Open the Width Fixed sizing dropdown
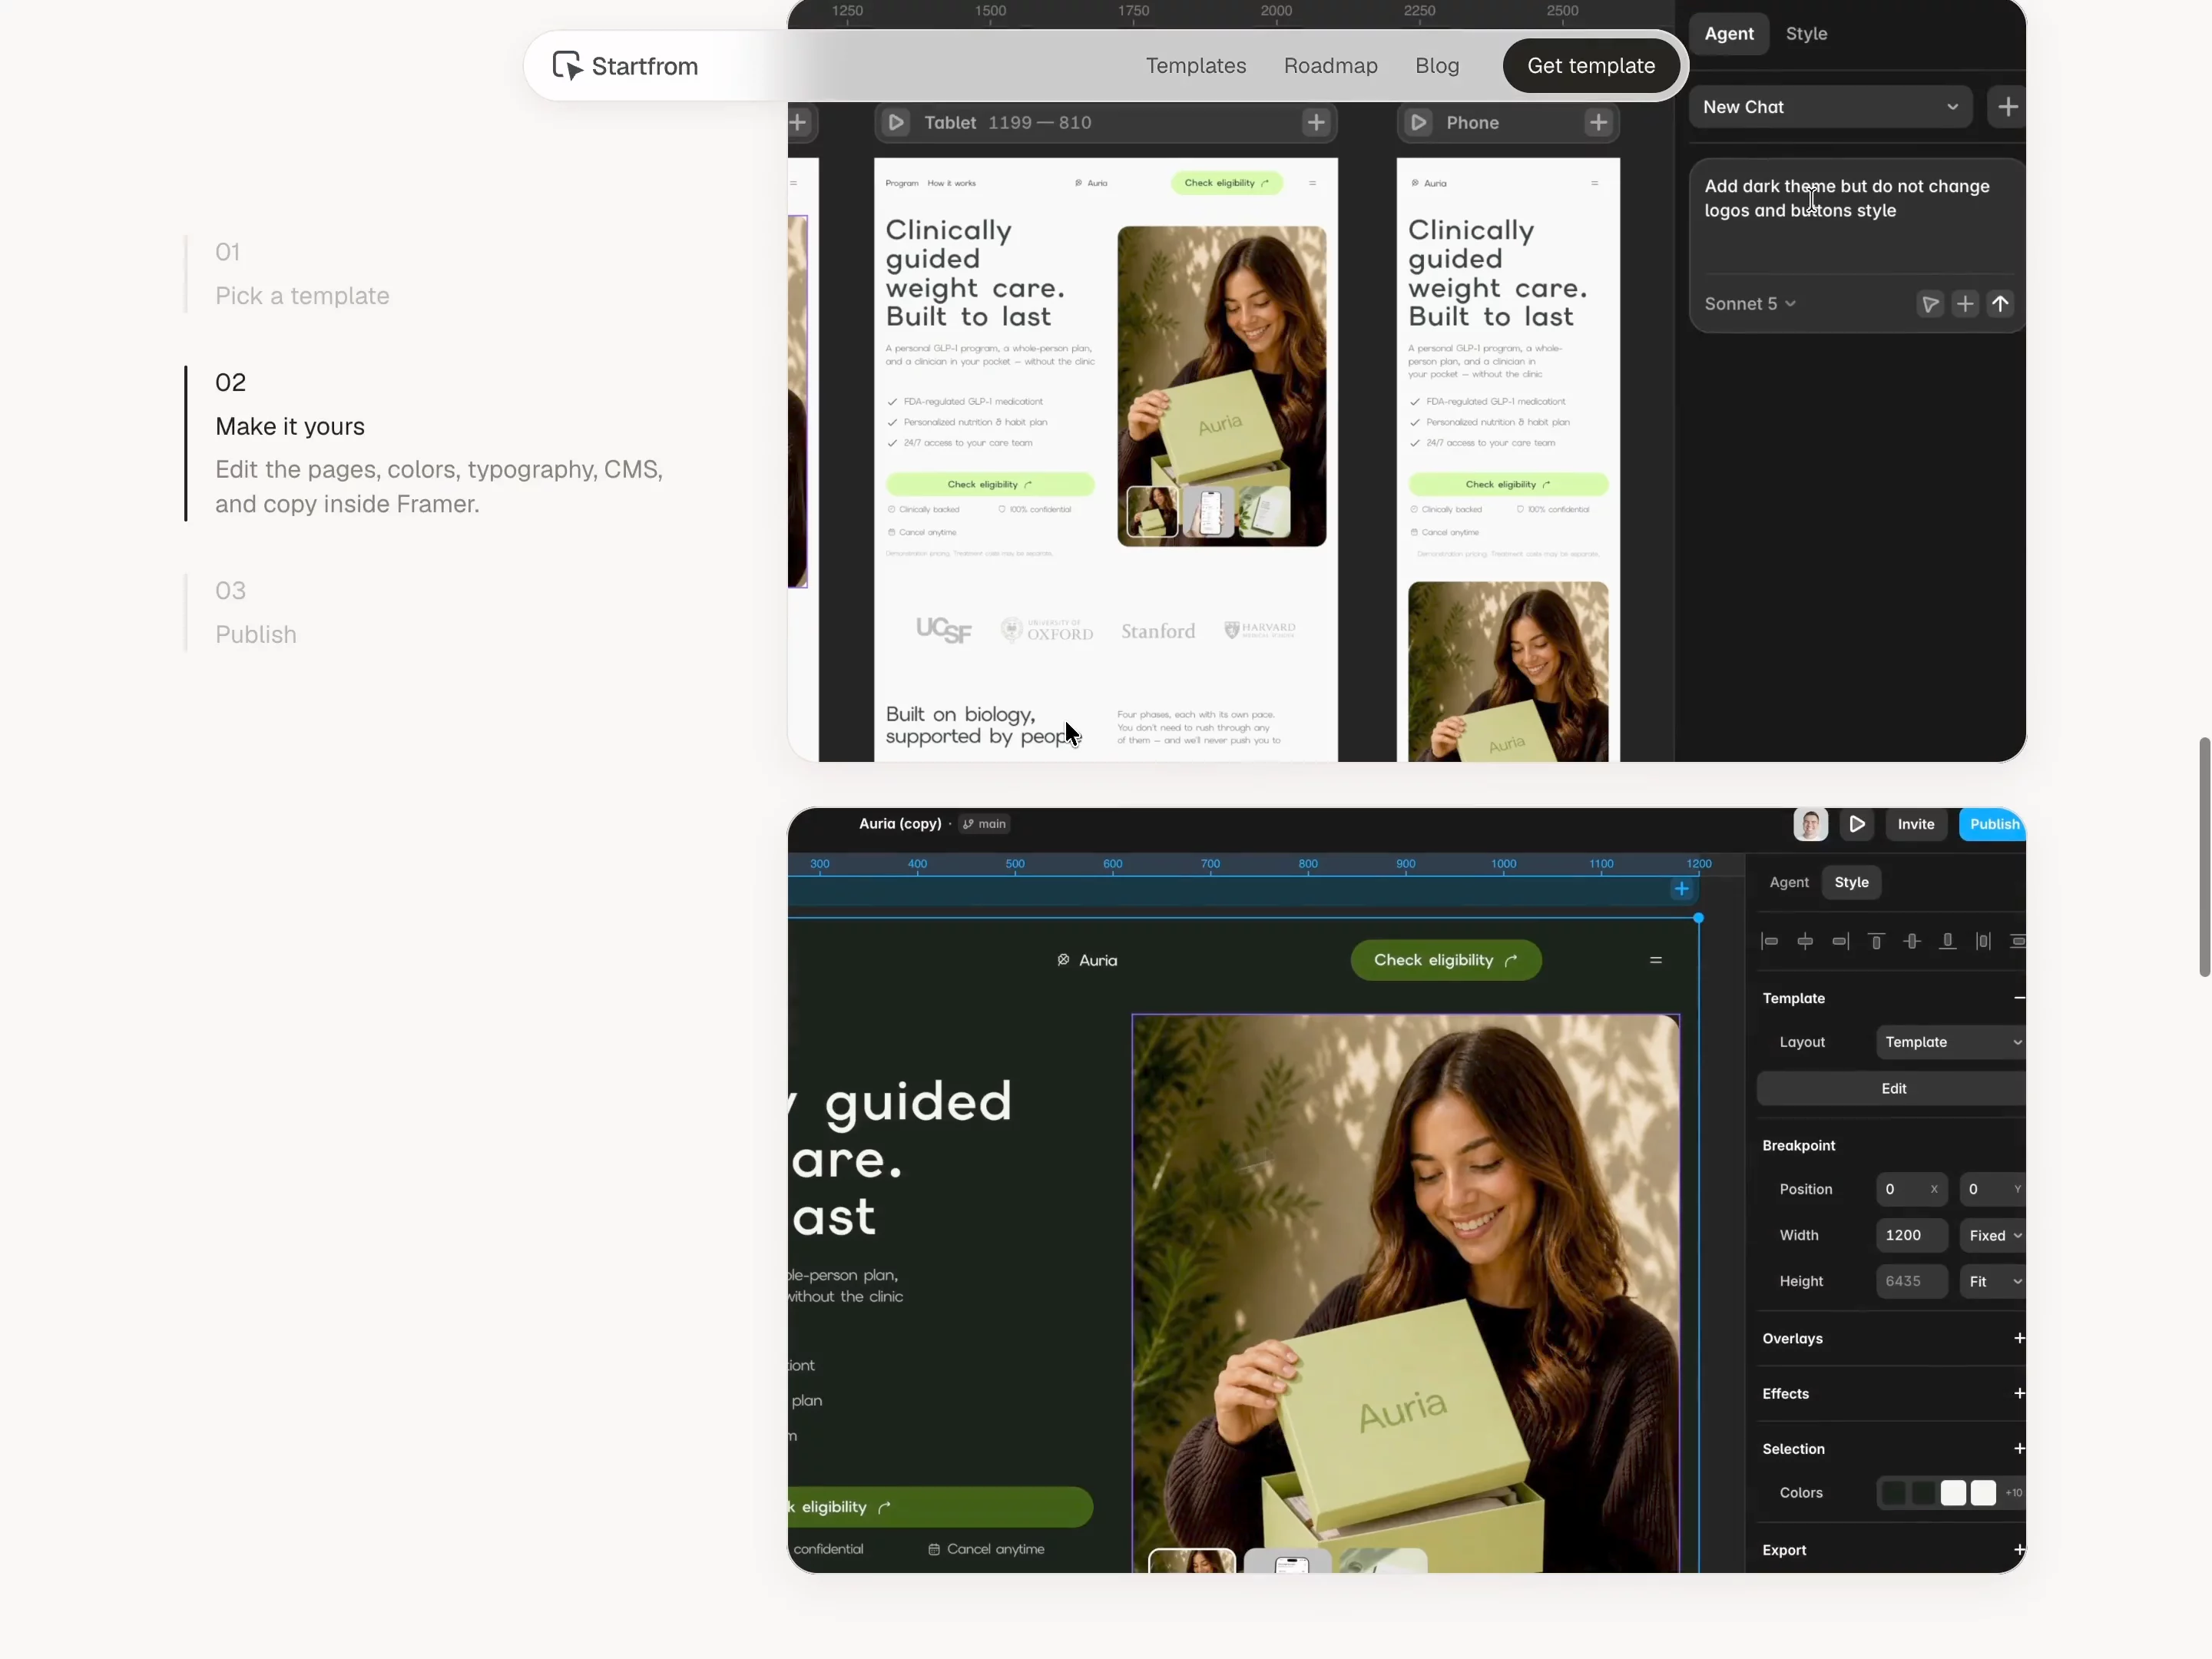 1992,1236
